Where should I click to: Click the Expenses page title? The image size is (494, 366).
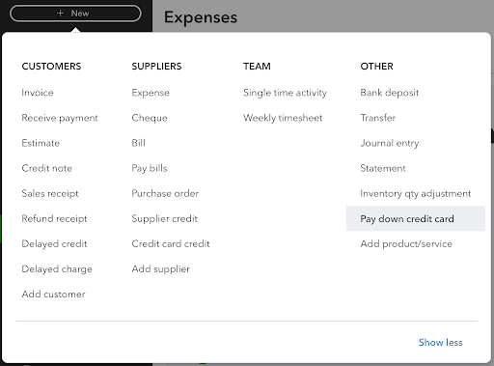pos(201,17)
